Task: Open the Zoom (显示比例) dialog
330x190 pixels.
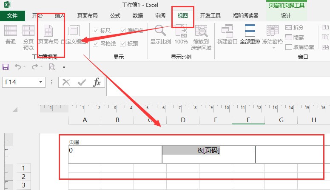Action: [x=161, y=35]
